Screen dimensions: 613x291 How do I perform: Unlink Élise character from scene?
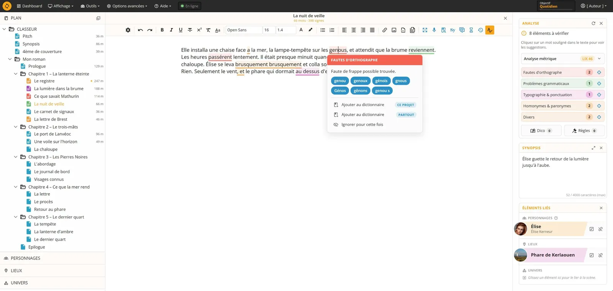coord(600,229)
